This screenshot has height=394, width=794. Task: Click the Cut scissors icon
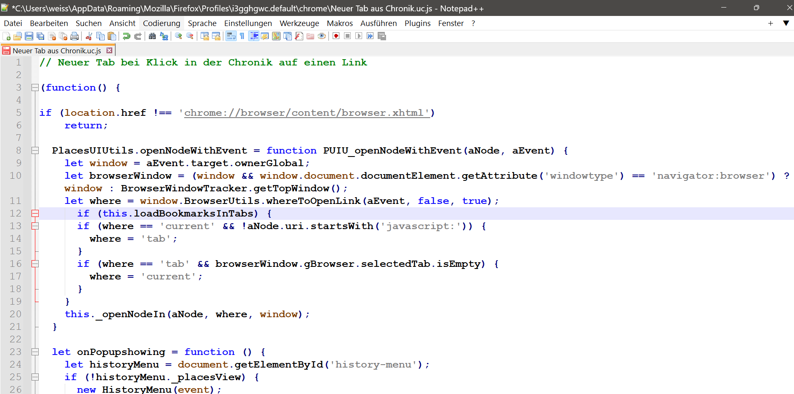click(x=89, y=36)
